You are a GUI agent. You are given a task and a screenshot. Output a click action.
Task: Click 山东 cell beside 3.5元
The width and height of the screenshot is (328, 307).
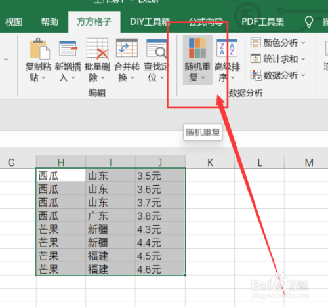pos(111,175)
